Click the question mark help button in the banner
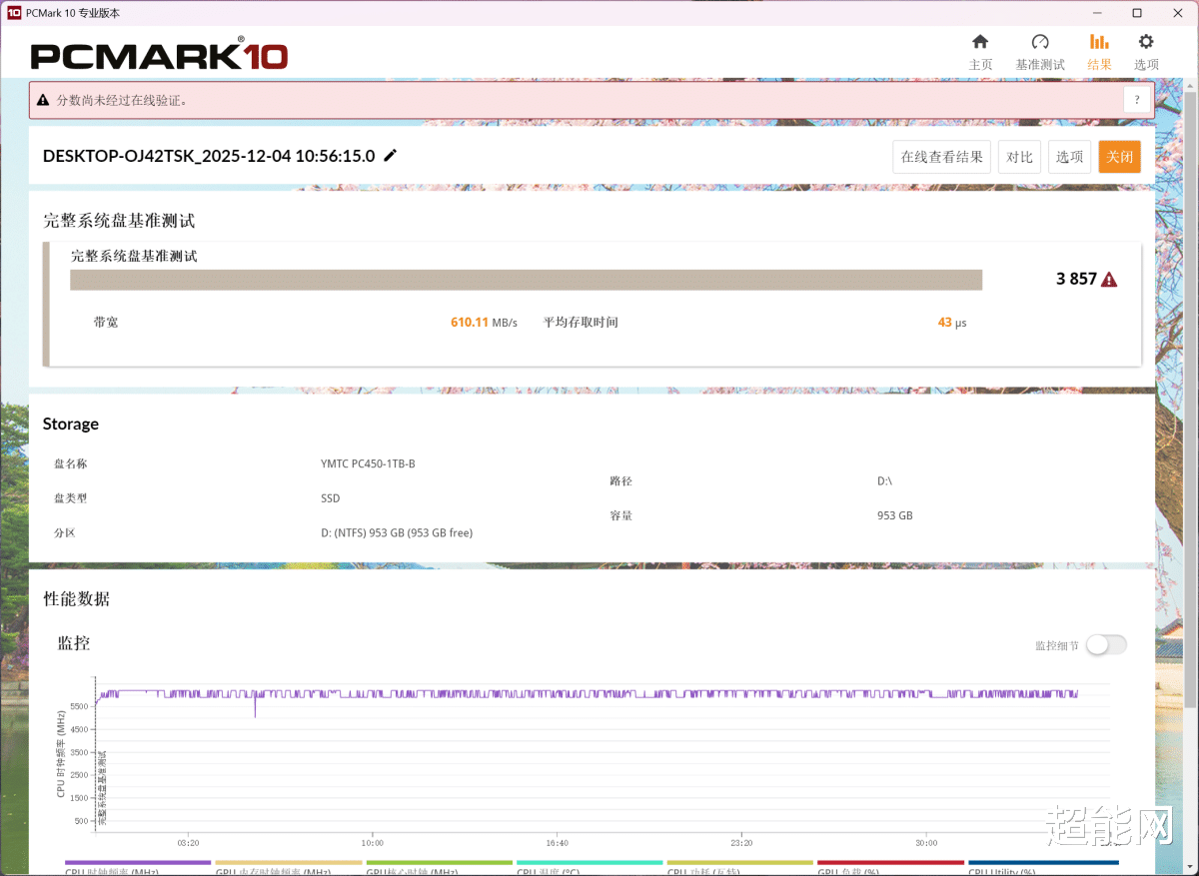 click(x=1137, y=100)
